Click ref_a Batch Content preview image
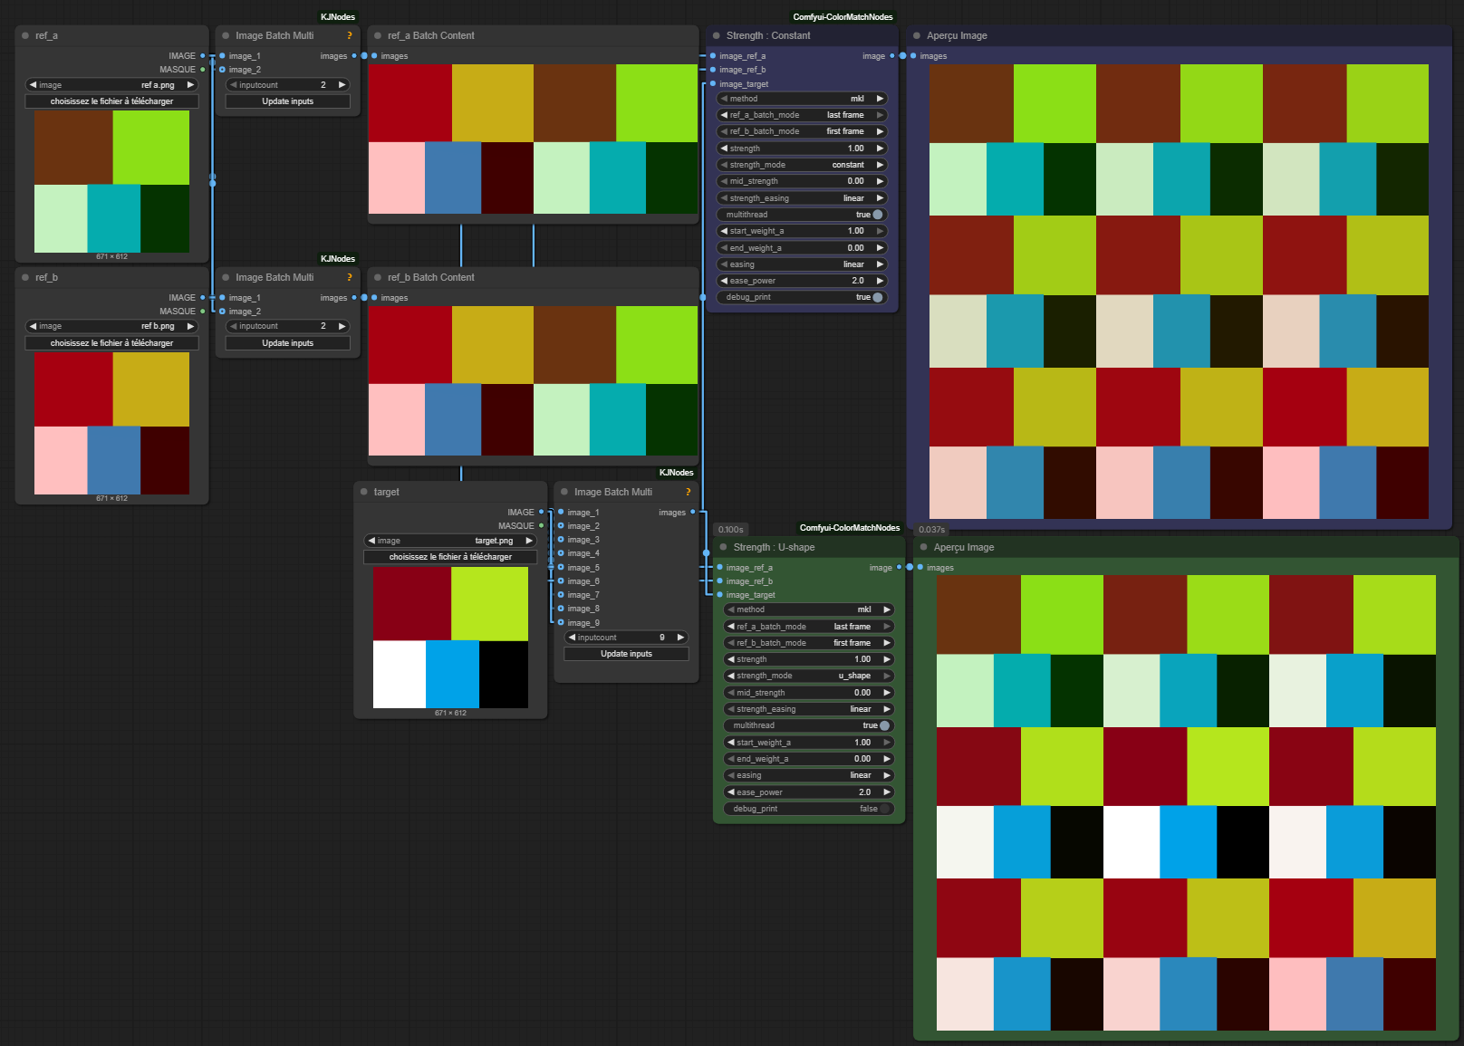 (x=533, y=139)
